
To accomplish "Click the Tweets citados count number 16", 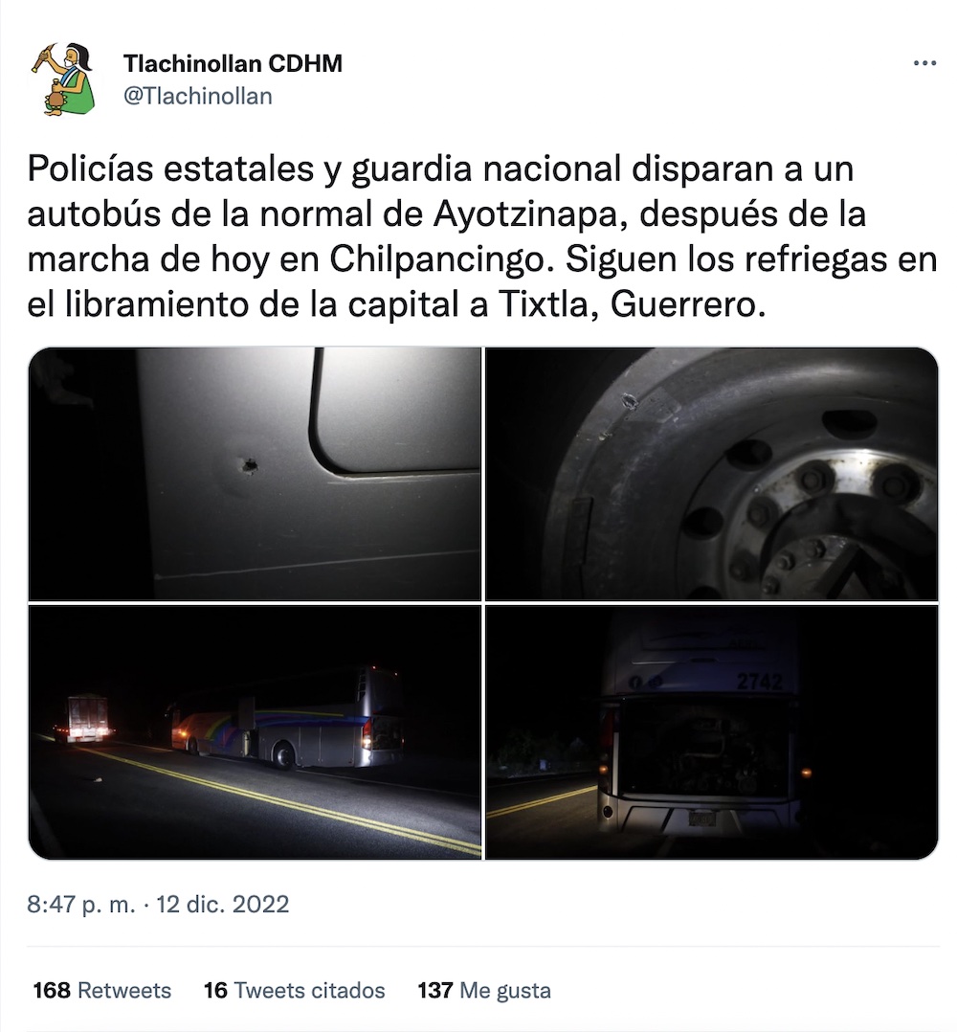I will pyautogui.click(x=215, y=990).
